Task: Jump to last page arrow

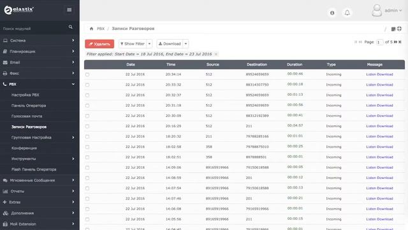Action: pos(400,42)
